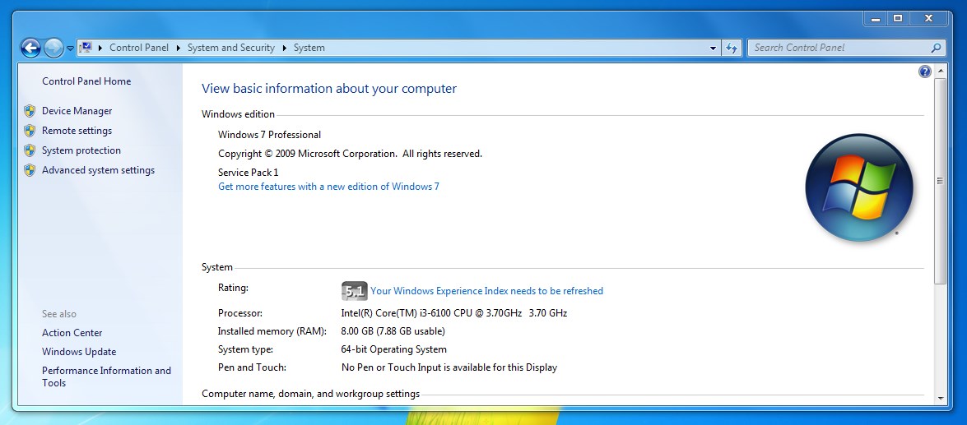Open Remote settings link

coord(77,131)
